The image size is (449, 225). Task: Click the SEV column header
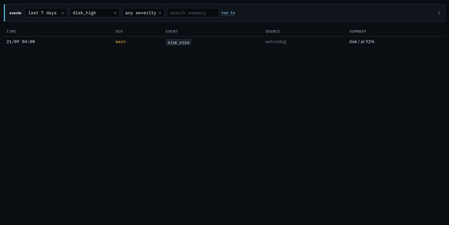pos(119,31)
